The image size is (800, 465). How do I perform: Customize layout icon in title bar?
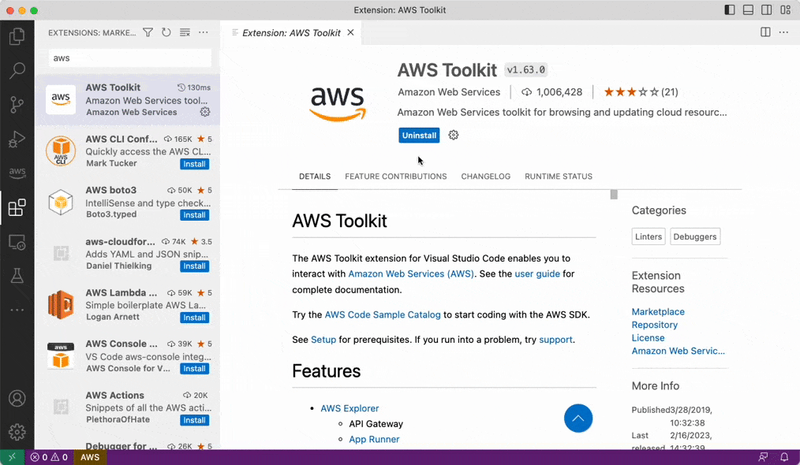(x=785, y=9)
